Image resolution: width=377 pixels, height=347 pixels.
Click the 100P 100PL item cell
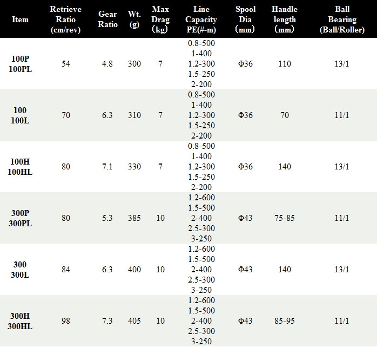pos(20,64)
